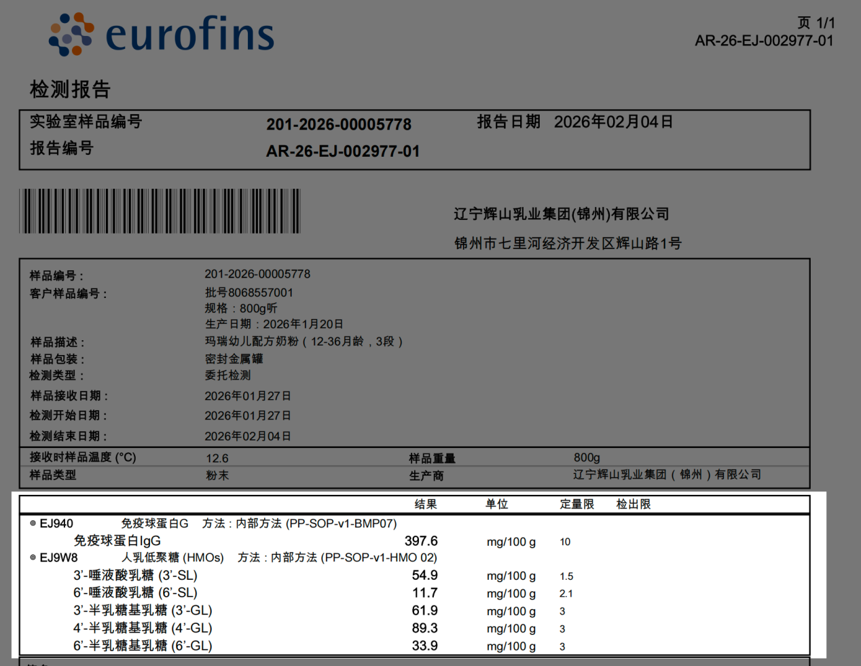This screenshot has height=666, width=861.
Task: Click the report number under the page number
Action: coord(764,41)
